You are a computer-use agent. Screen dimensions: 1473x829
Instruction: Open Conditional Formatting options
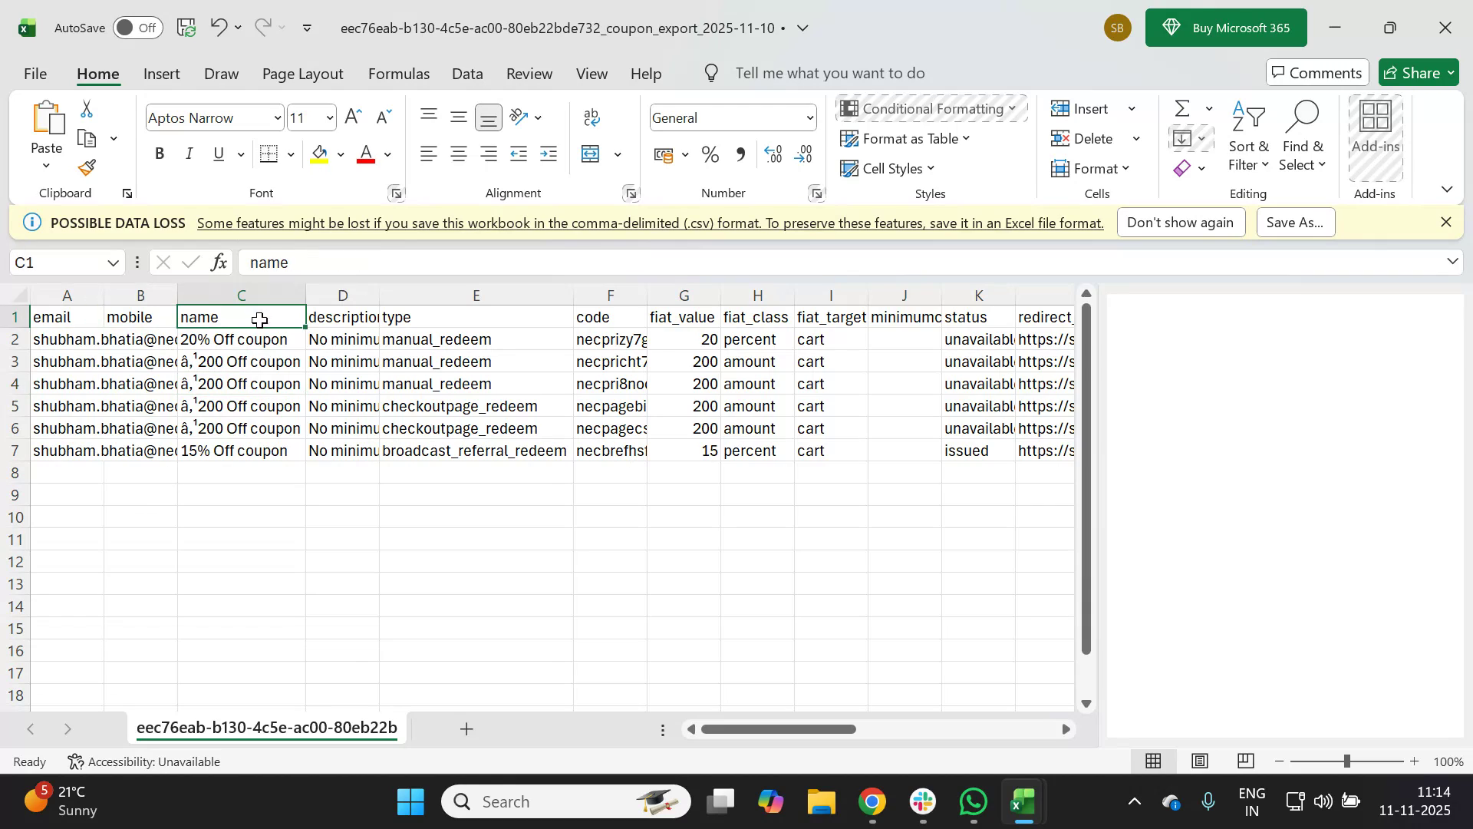[931, 108]
